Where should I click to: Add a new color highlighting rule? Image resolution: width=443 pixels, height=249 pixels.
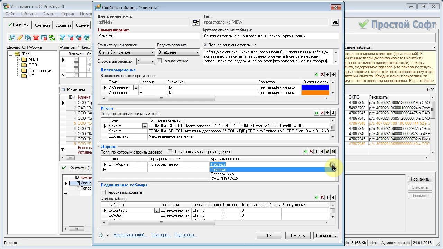[316, 75]
